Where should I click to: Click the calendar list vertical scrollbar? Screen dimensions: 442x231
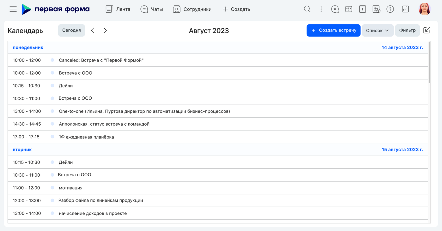(429, 62)
